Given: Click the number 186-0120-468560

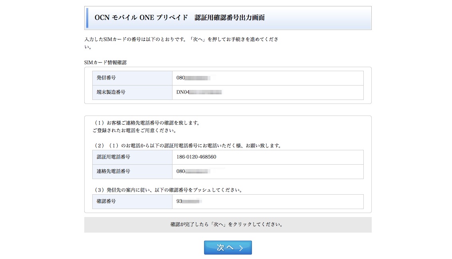Looking at the screenshot, I should click(196, 157).
